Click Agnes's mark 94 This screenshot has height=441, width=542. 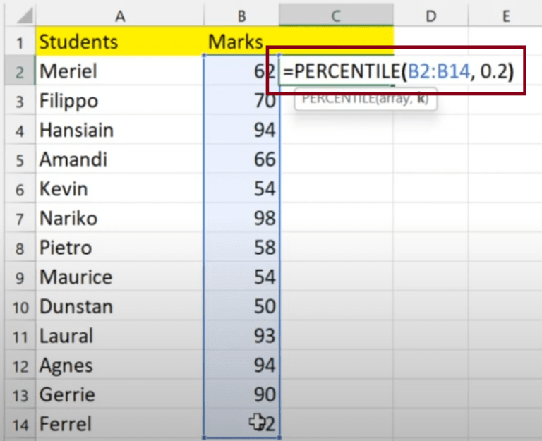click(241, 365)
